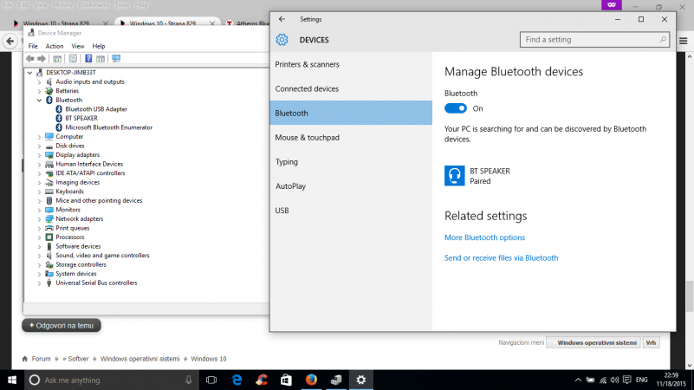The image size is (694, 390).
Task: Switch to Firefox on the taskbar
Action: (x=311, y=380)
